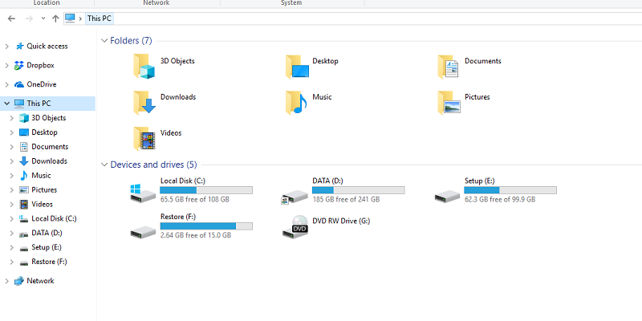
Task: Open the Downloads folder in main pane
Action: click(x=145, y=101)
